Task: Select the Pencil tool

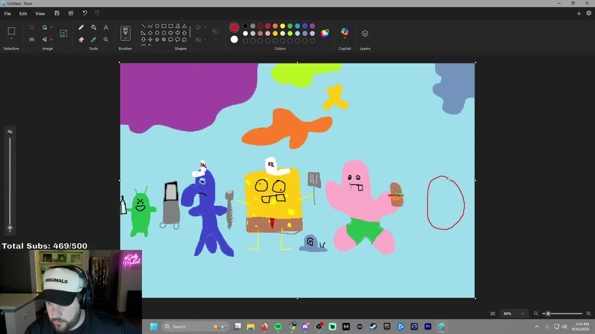Action: (x=81, y=27)
